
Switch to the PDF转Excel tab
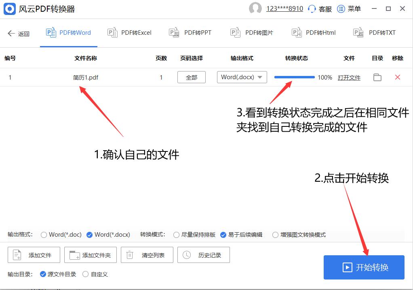(129, 33)
